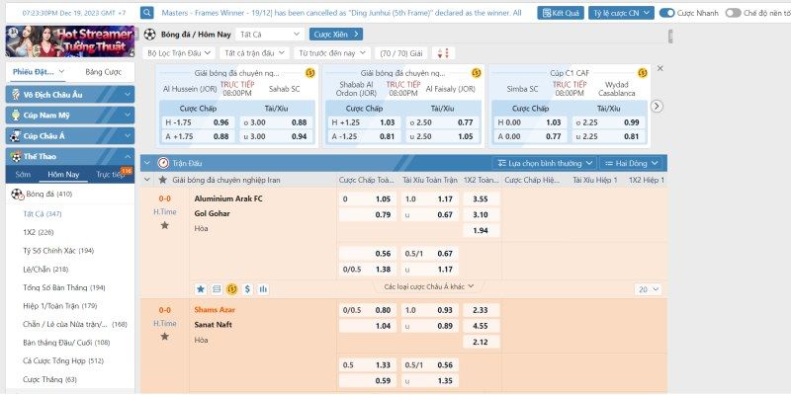Switch to the Bảng Cược tab
Viewport: 791px width, 395px height.
click(x=103, y=72)
